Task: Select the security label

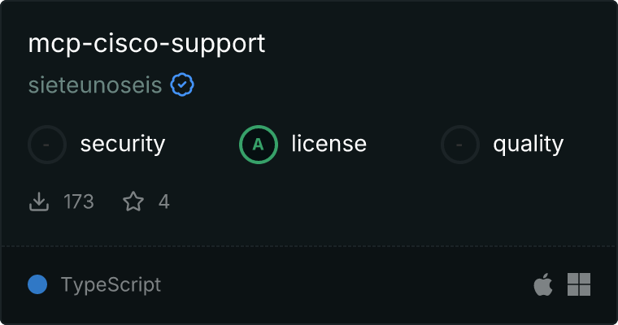Action: point(123,144)
